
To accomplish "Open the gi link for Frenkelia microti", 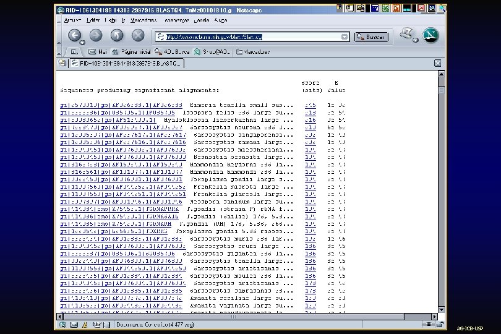I will coord(123,187).
